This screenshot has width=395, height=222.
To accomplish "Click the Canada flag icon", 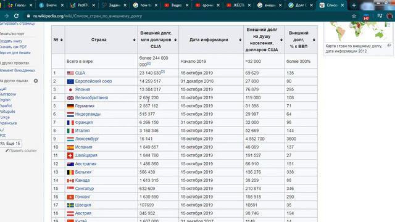I will point(70,181).
